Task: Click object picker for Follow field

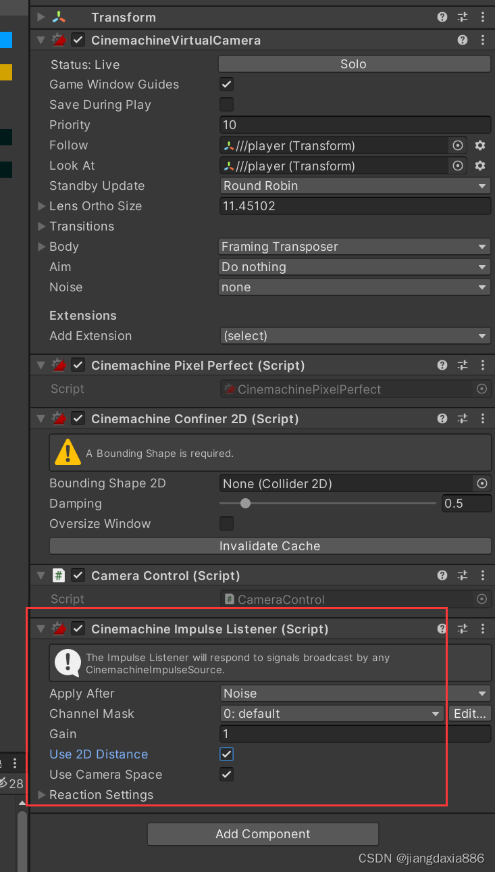Action: tap(458, 145)
